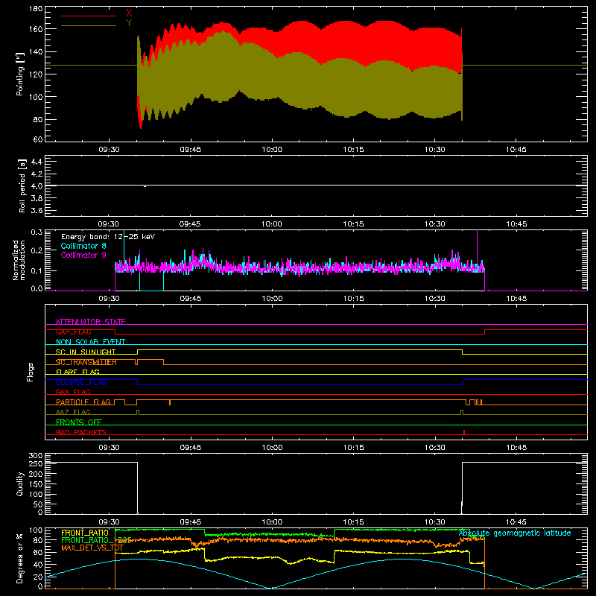The height and width of the screenshot is (596, 596).
Task: Click 10:30 tick under Flags plot
Action: pyautogui.click(x=435, y=448)
